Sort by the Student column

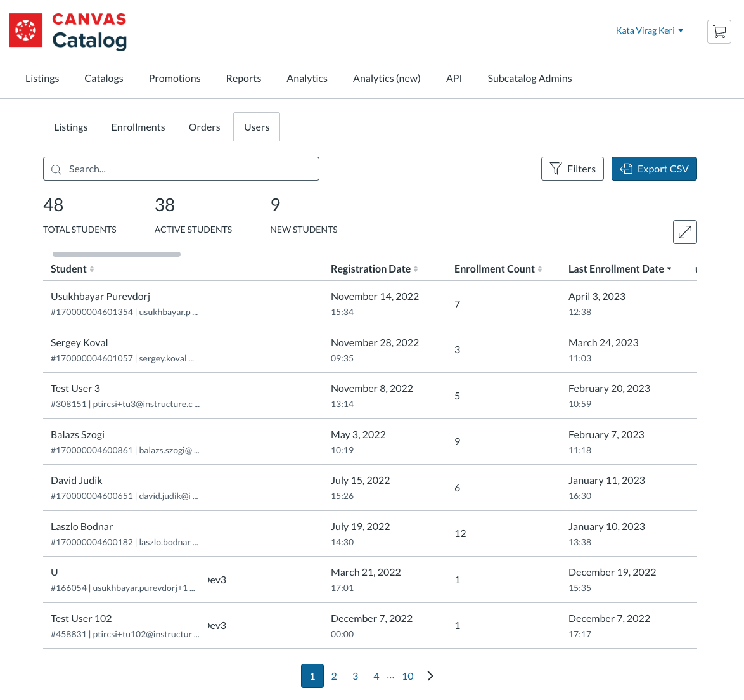coord(72,269)
